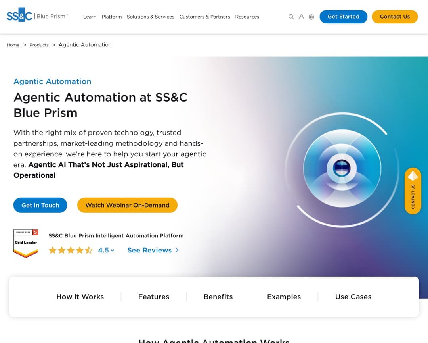Screen dimensions: 428x343
Task: Open the search icon in the header
Action: [x=291, y=17]
